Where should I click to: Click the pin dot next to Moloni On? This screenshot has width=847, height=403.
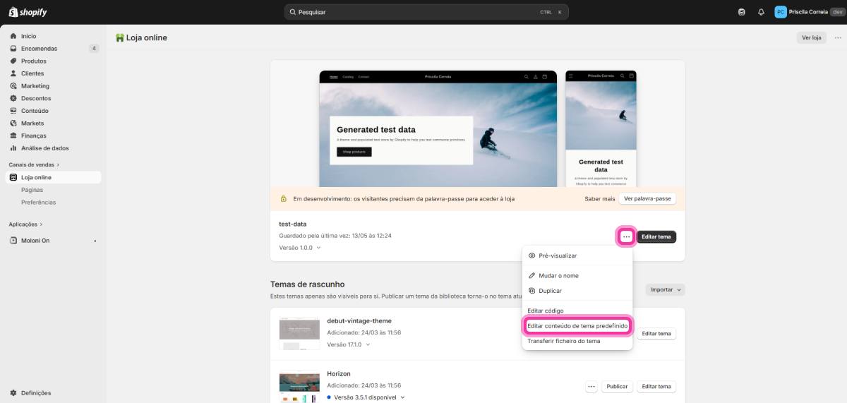point(95,241)
